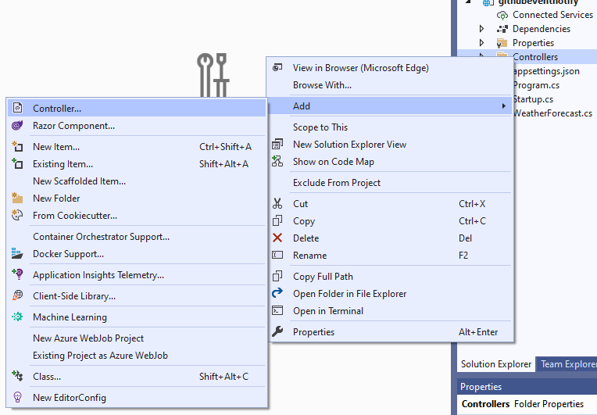
Task: Choose New Scaffolded Item...
Action: point(136,181)
